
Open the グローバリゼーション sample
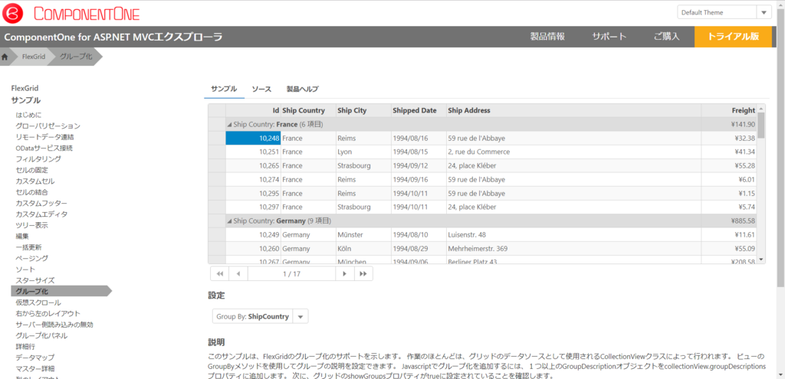pos(48,126)
